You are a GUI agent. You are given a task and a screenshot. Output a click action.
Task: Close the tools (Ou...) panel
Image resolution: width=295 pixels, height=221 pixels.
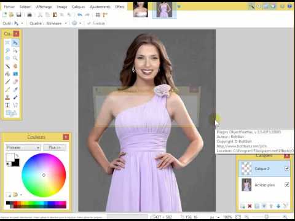pyautogui.click(x=16, y=33)
